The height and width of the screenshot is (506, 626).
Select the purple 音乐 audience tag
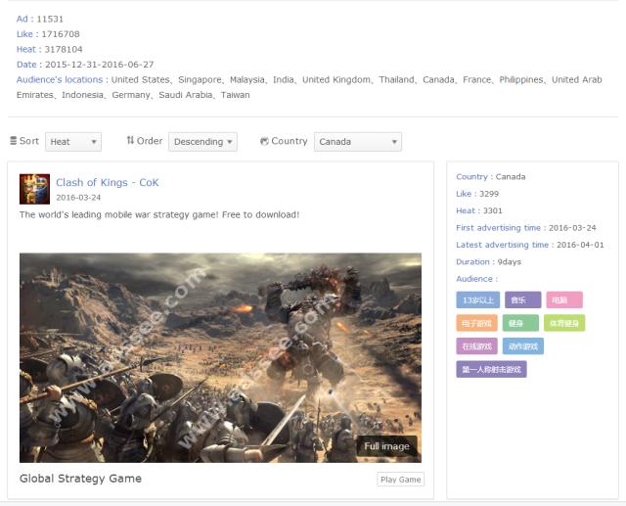[x=522, y=300]
